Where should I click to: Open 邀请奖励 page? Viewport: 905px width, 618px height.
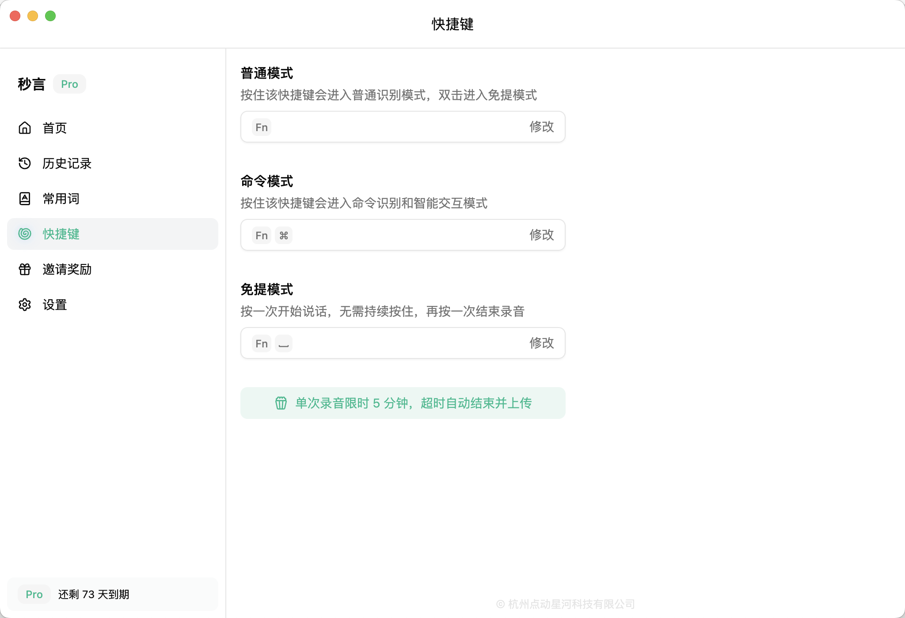[113, 269]
